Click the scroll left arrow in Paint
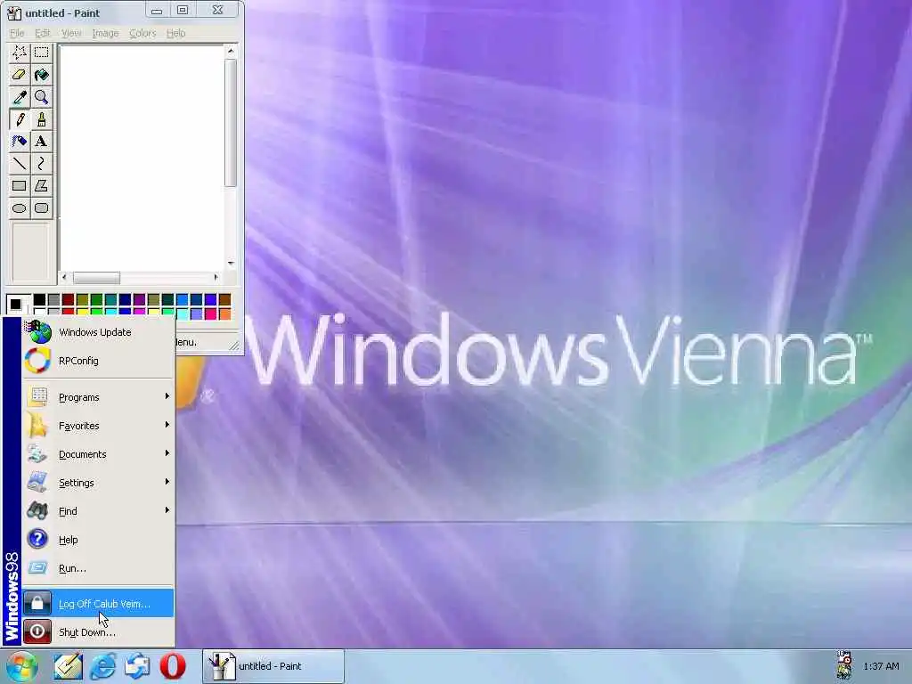The width and height of the screenshot is (912, 684). [x=64, y=278]
